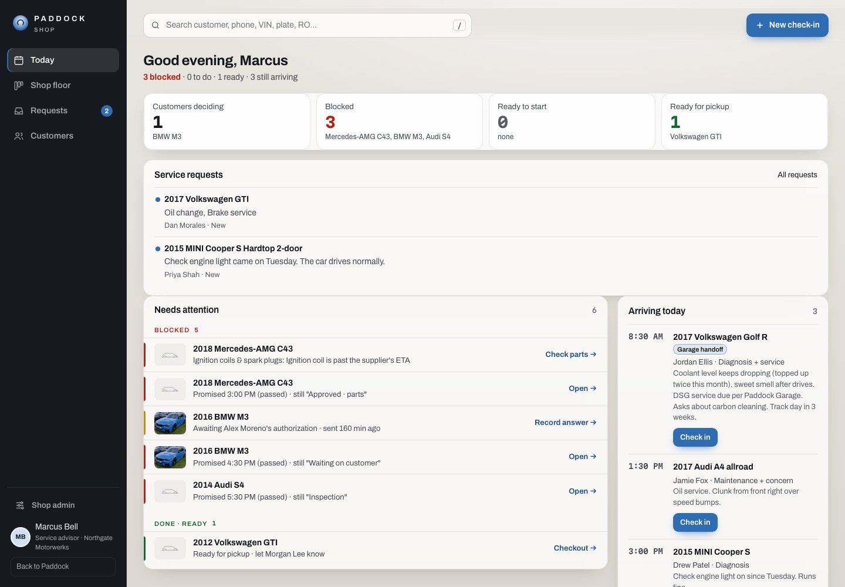This screenshot has width=845, height=587.
Task: Click the Garage handoff tag
Action: [x=700, y=349]
